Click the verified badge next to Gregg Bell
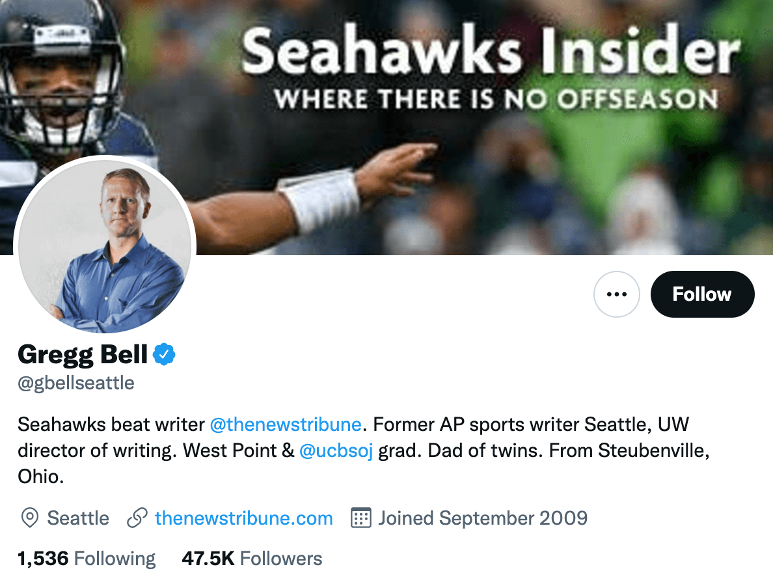This screenshot has height=582, width=773. [x=165, y=353]
